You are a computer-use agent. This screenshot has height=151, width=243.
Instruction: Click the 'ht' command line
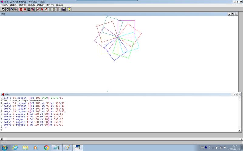pos(4,127)
